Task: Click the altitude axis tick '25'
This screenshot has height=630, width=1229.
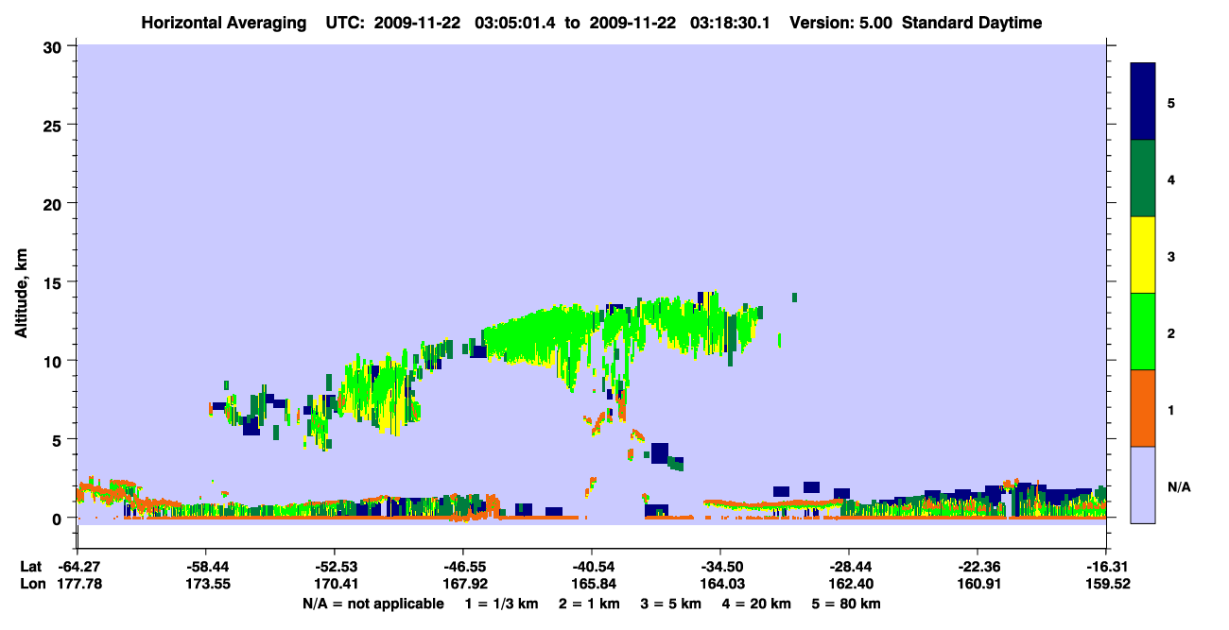Action: (x=55, y=125)
